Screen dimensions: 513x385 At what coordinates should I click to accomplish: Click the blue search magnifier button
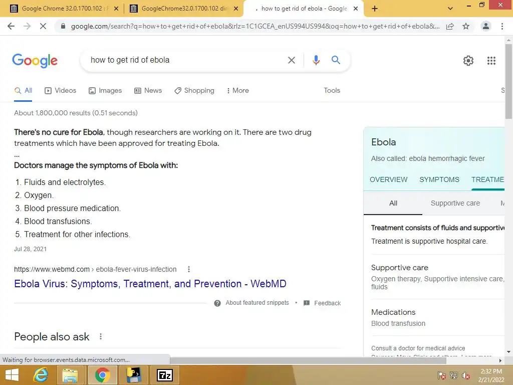336,60
